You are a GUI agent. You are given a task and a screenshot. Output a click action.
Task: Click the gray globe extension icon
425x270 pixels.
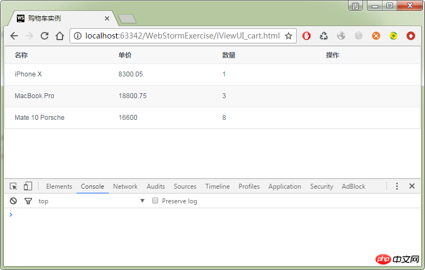coord(341,36)
